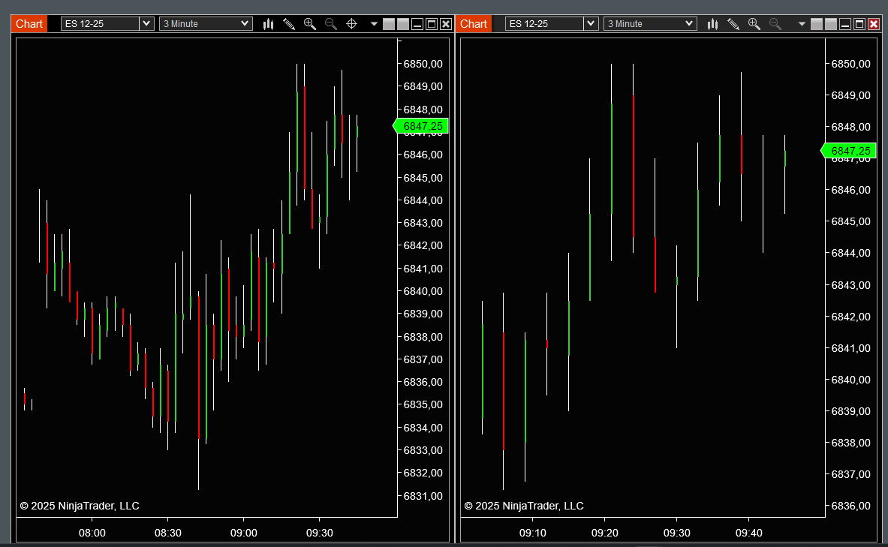Open drawing tools pencil in left chart
The image size is (888, 547).
click(x=289, y=24)
